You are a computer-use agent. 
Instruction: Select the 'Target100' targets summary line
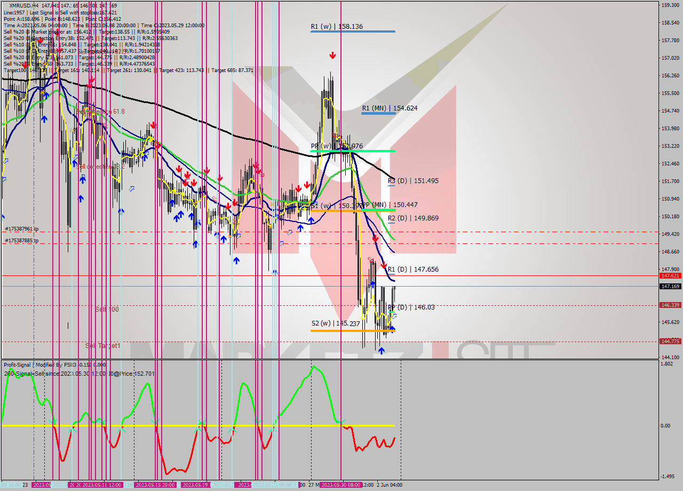(x=129, y=70)
